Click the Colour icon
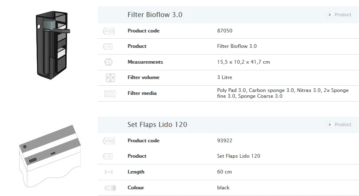 pyautogui.click(x=110, y=188)
